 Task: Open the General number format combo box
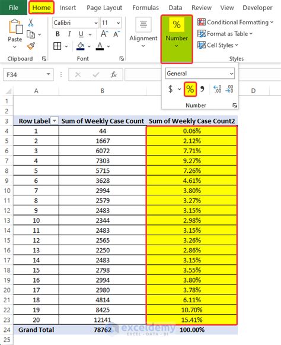[x=200, y=74]
